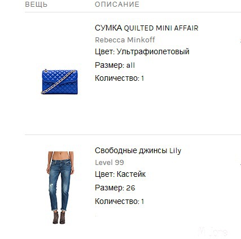Select the ВЕЩЬ column header
The image size is (241, 239).
[x=36, y=5]
